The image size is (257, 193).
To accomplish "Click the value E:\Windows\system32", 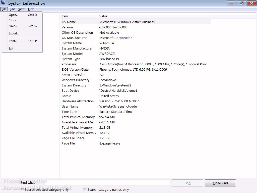I will click(x=115, y=85).
